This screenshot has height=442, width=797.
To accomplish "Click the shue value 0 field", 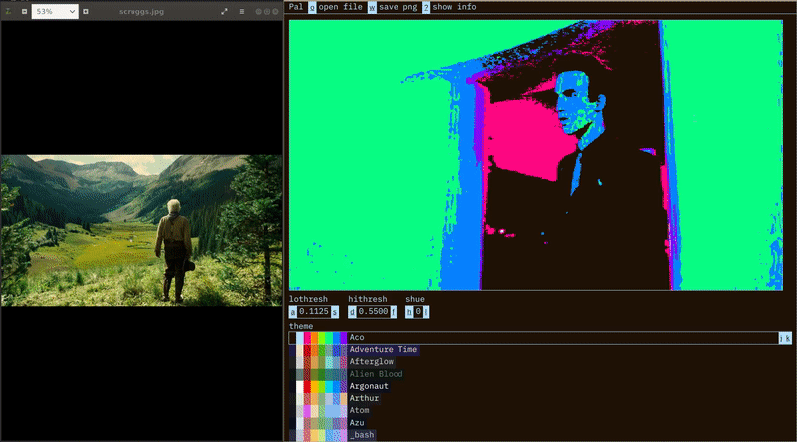I will [418, 312].
